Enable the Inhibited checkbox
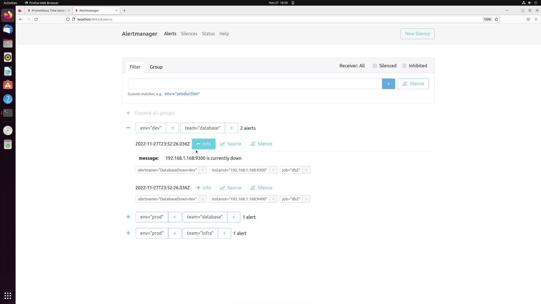541x304 pixels. [x=404, y=66]
